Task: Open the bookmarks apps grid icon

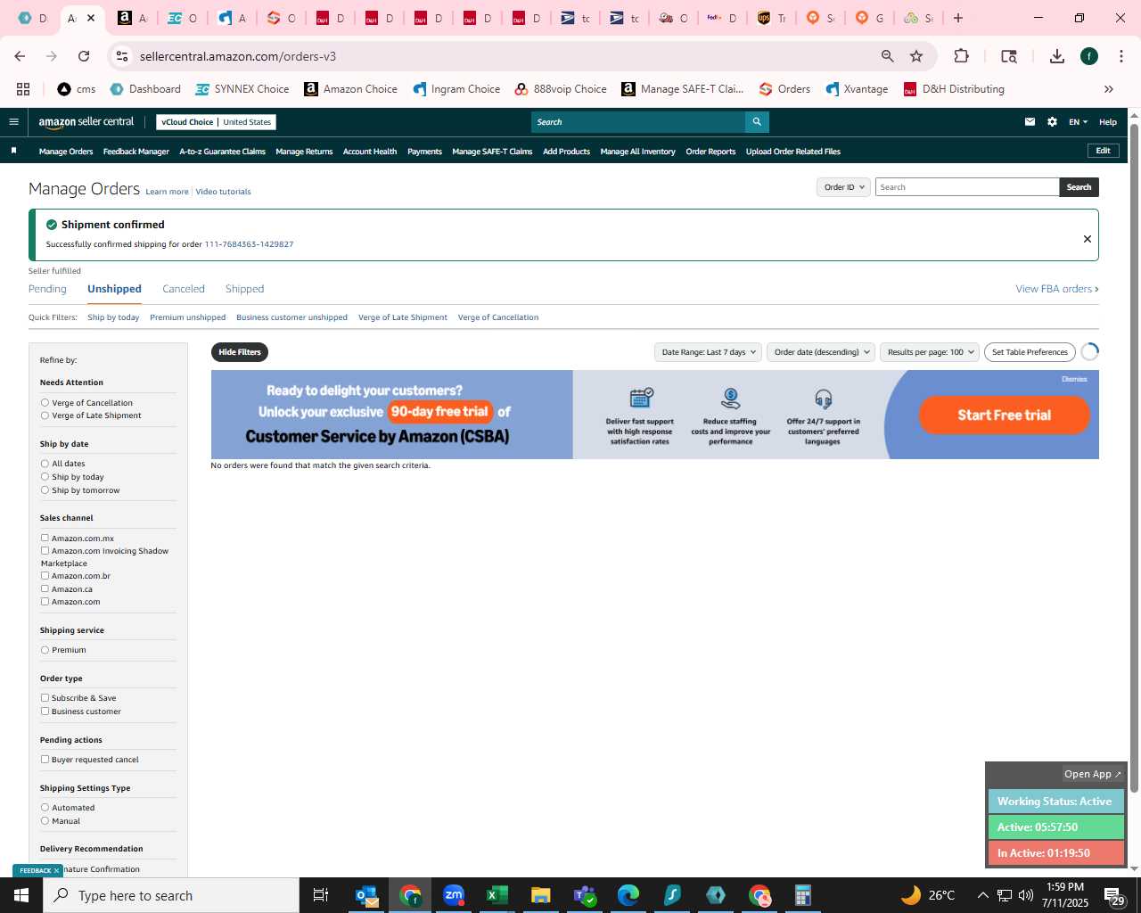Action: [23, 89]
